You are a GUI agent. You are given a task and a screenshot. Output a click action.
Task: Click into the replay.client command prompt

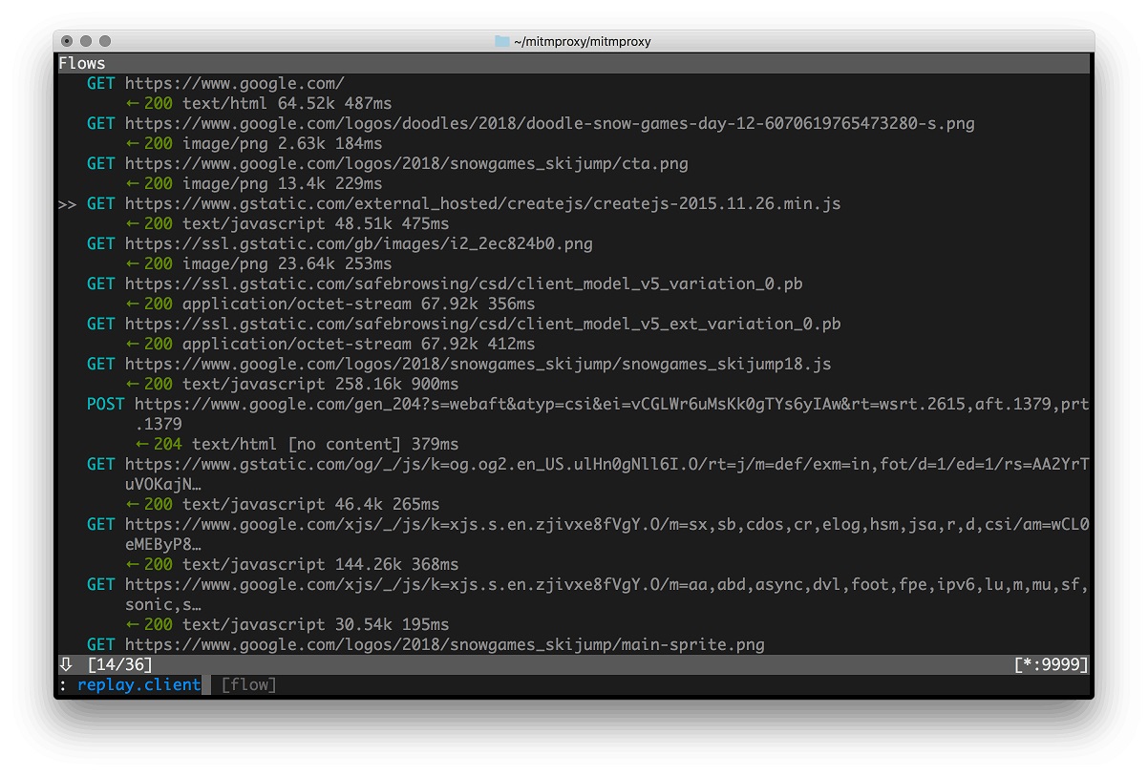[x=139, y=684]
